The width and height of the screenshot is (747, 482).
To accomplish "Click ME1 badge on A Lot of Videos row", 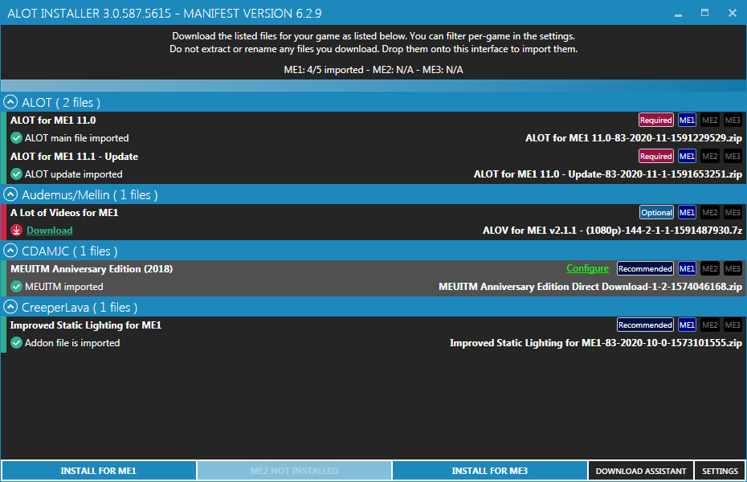I will [687, 212].
